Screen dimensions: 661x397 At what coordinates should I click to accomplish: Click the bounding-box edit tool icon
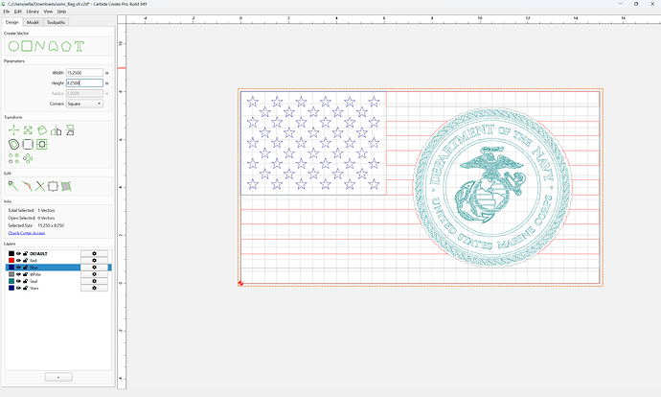pos(53,186)
